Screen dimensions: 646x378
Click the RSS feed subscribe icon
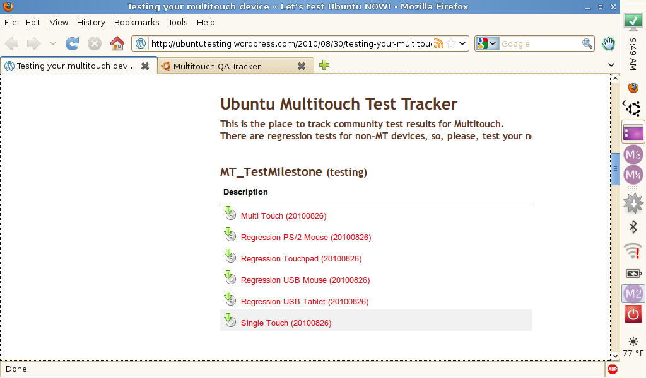[x=439, y=43]
